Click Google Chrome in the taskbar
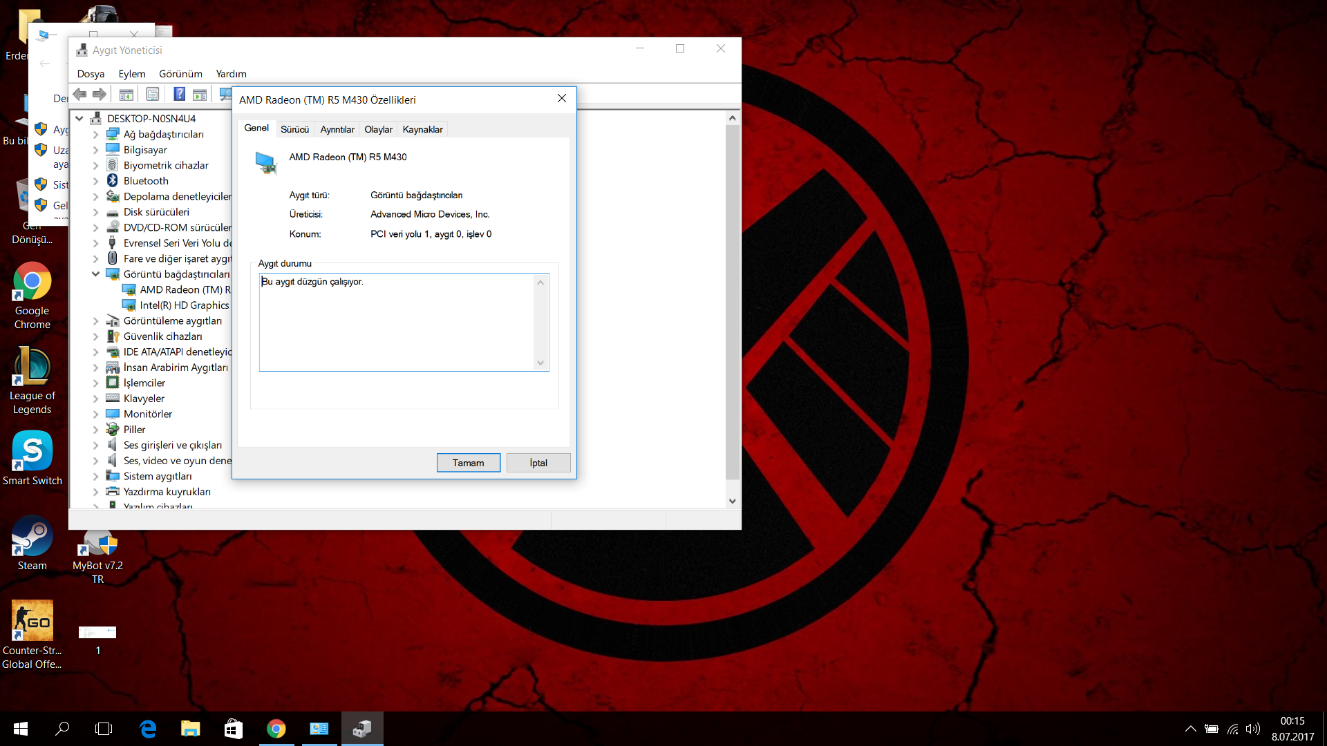The height and width of the screenshot is (746, 1327). click(276, 729)
